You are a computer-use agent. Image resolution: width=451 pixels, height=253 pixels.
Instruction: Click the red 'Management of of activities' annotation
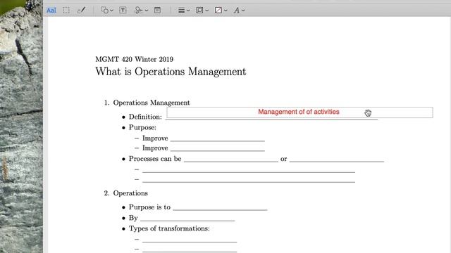(299, 112)
